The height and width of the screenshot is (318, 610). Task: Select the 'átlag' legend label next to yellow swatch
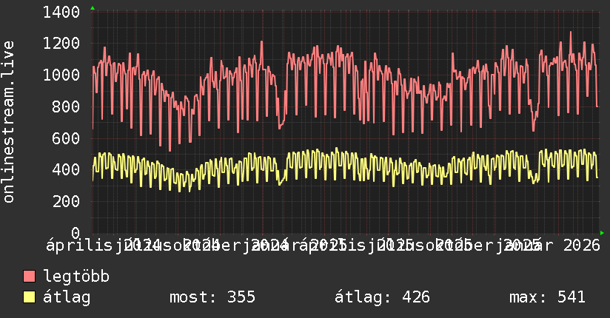point(67,297)
